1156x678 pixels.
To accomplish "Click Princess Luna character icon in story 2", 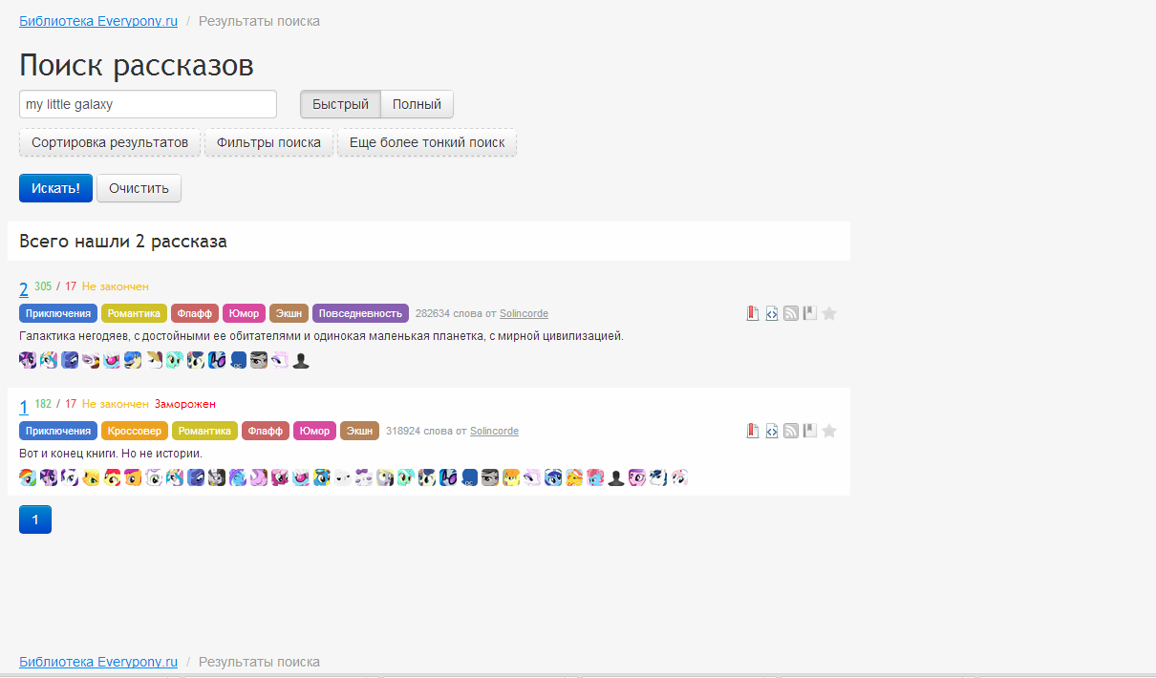I will 70,360.
